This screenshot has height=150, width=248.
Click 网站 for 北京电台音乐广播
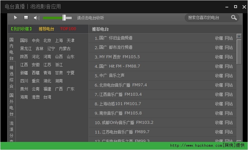click(x=229, y=85)
